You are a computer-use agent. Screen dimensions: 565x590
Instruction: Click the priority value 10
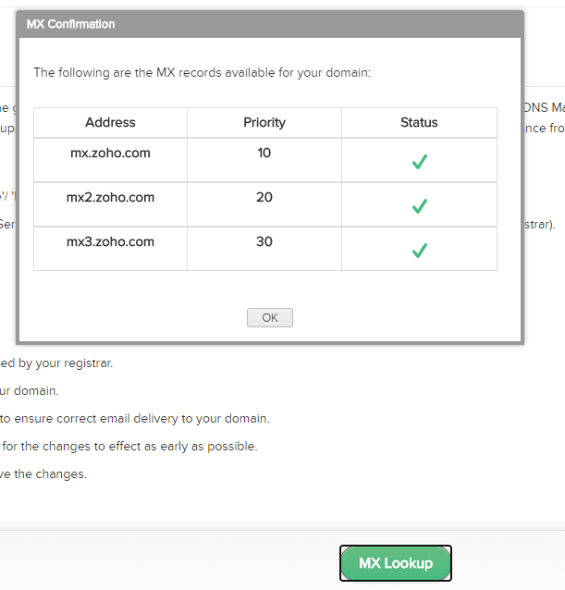point(264,153)
